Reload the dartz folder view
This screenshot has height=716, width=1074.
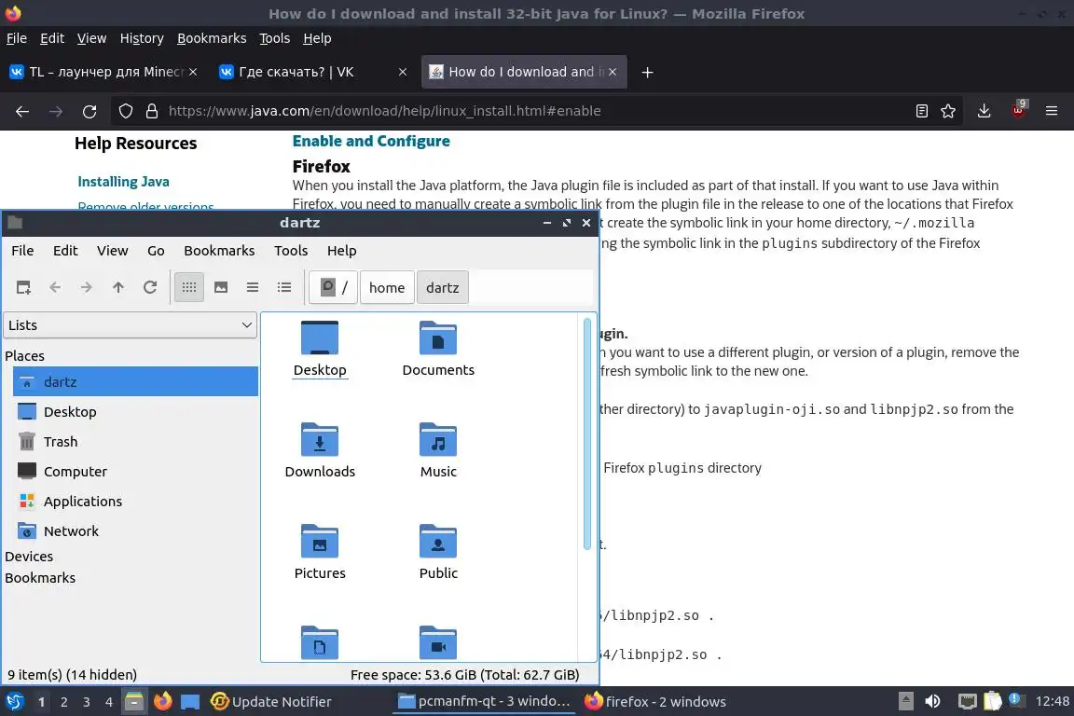tap(150, 288)
